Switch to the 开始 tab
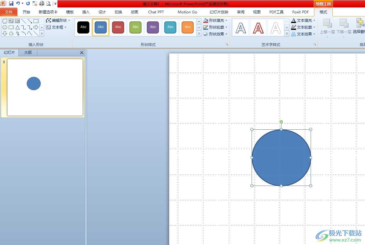 [x=26, y=12]
